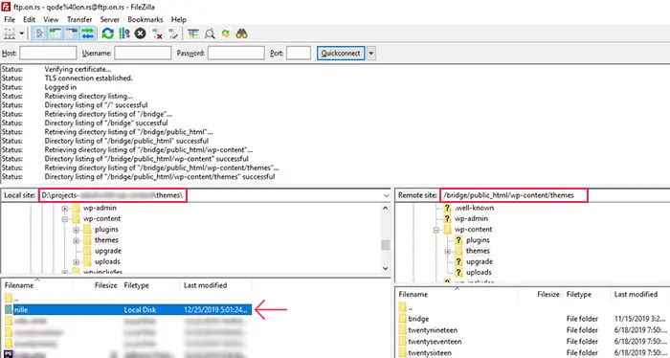The image size is (670, 358).
Task: Collapse the remote wp-content folder
Action: 436,230
